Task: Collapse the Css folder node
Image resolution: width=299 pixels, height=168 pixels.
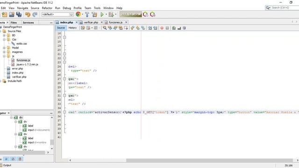Action: [x=4, y=40]
